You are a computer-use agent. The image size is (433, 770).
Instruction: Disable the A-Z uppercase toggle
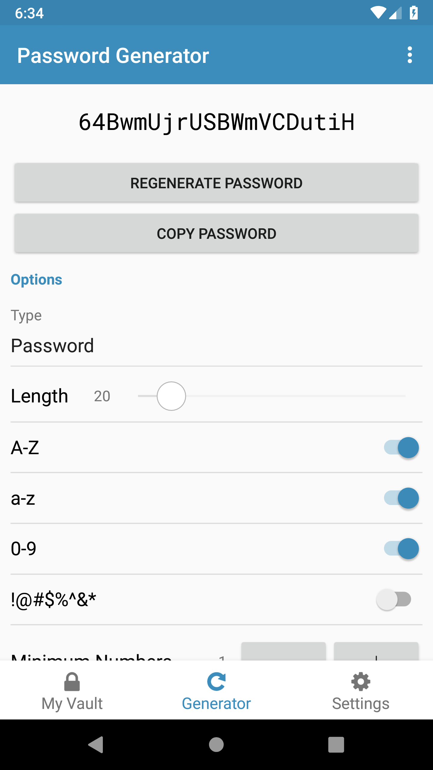pyautogui.click(x=401, y=448)
